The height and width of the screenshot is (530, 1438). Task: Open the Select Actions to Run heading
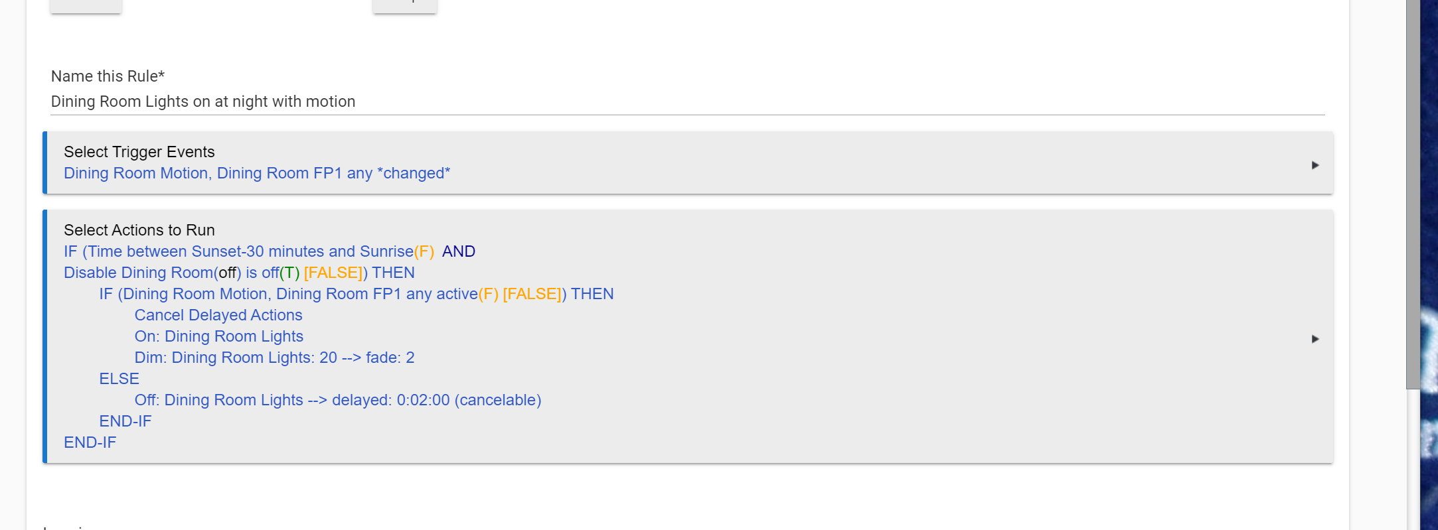(139, 230)
